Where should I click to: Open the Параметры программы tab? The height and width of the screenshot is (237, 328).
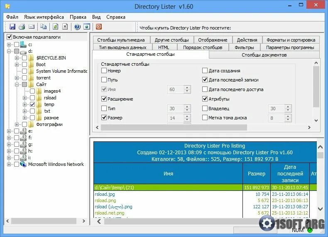click(290, 47)
